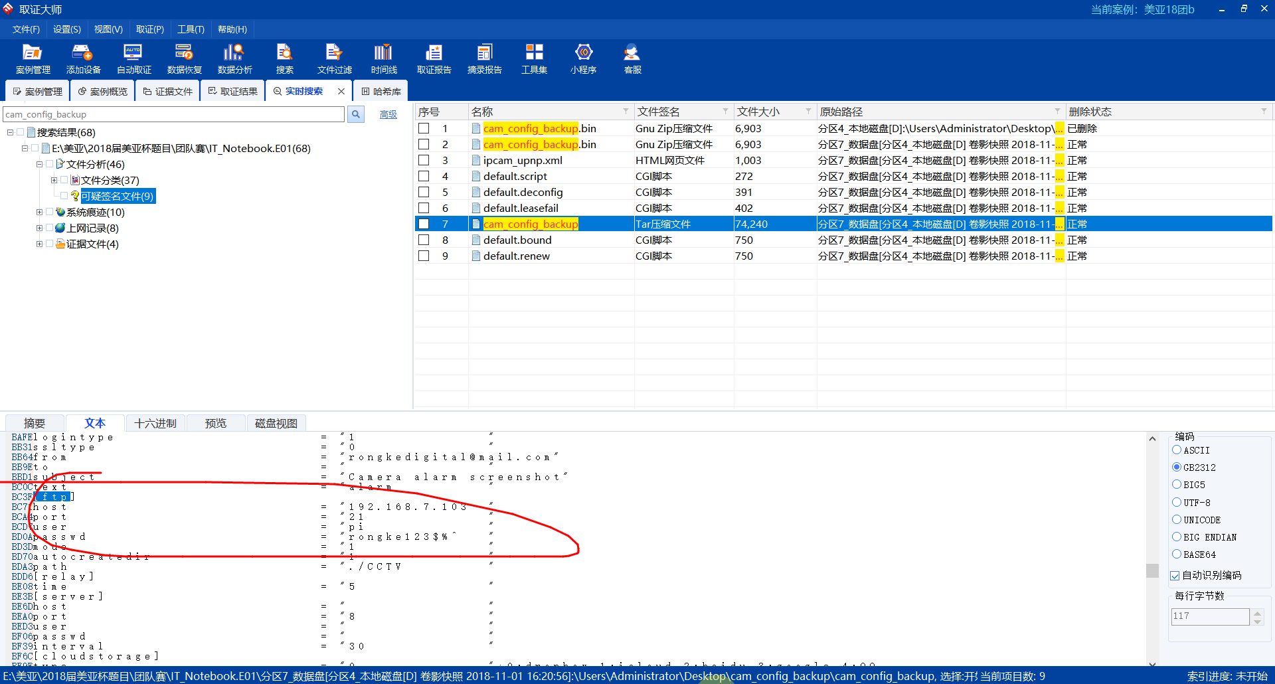
Task: Click file icon of default.script
Action: (x=476, y=176)
